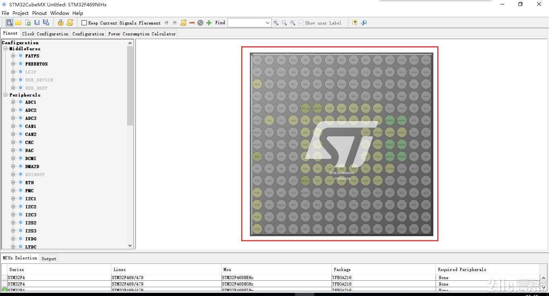Click the peripheral tree vertical scrollbar
Image resolution: width=549 pixels, height=296 pixels.
click(x=130, y=85)
